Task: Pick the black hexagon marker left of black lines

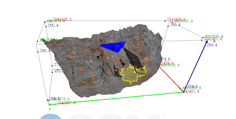Action: click(98, 57)
